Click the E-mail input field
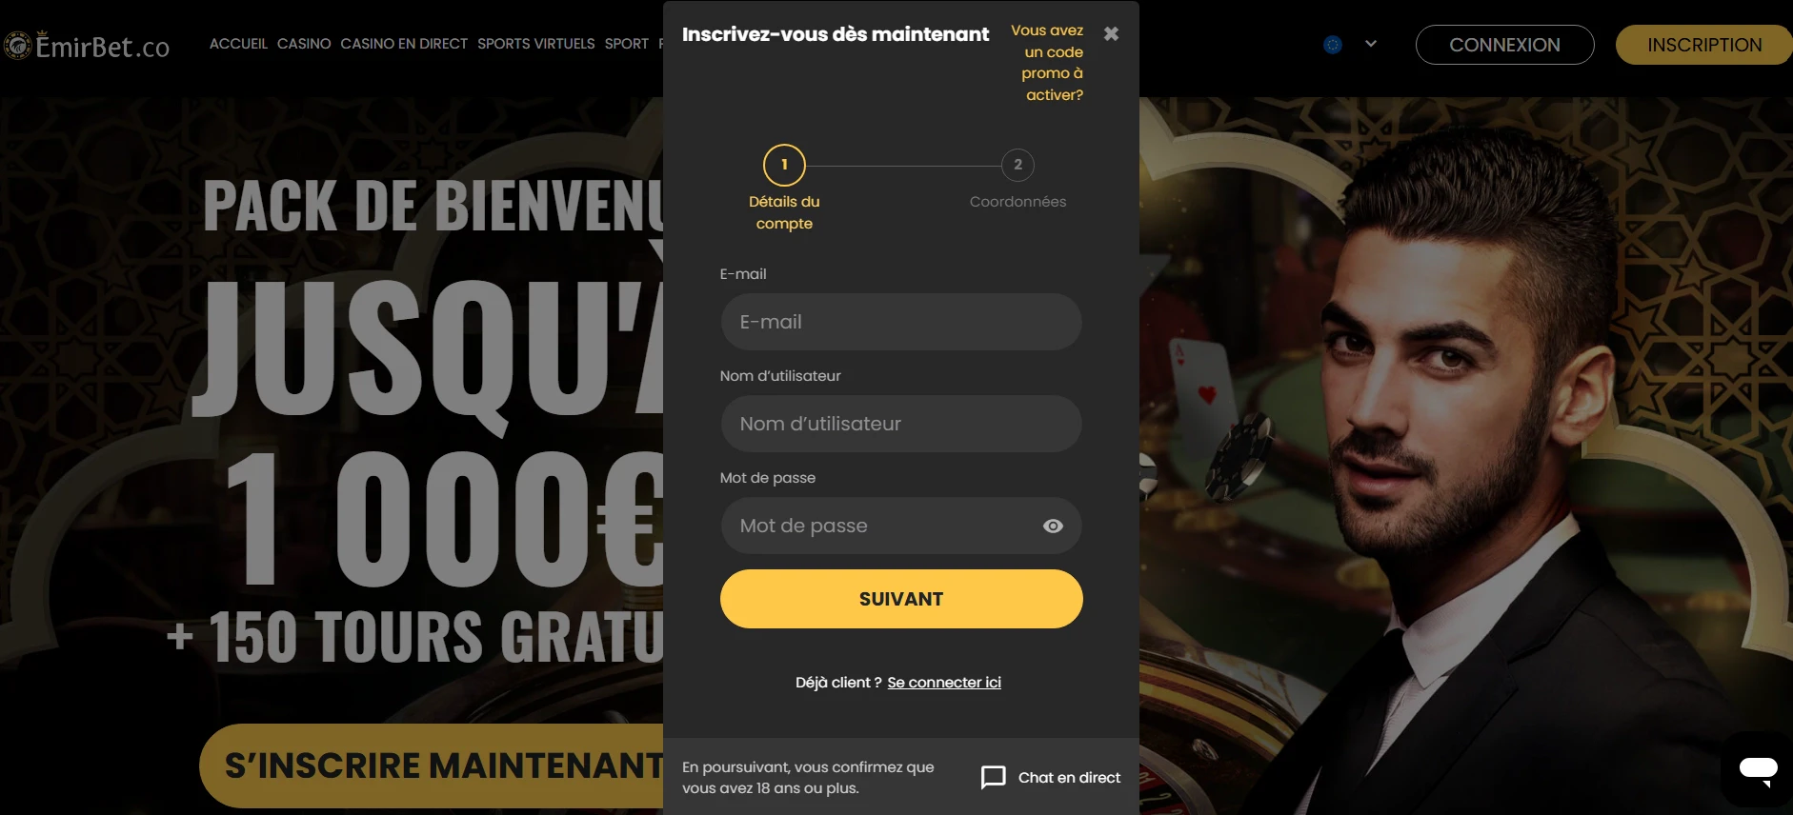The width and height of the screenshot is (1793, 815). [x=901, y=322]
